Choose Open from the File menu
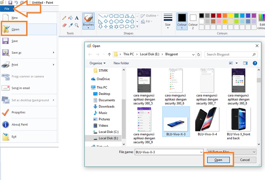The image size is (265, 180). 29,29
